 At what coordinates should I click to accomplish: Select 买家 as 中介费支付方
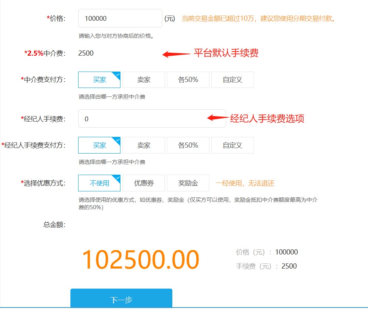coord(99,80)
